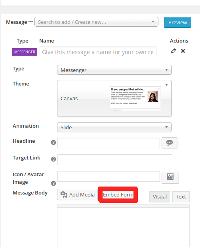Viewport: 200px width, 247px height.
Task: Click the Canvas theme preview thumbnail
Action: click(x=135, y=98)
